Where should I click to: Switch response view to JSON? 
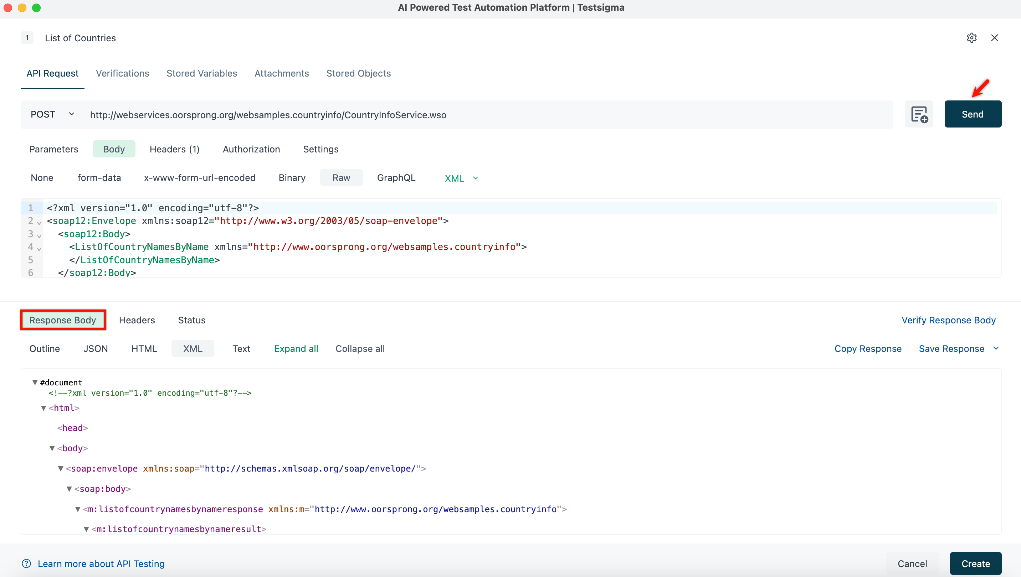pos(95,349)
